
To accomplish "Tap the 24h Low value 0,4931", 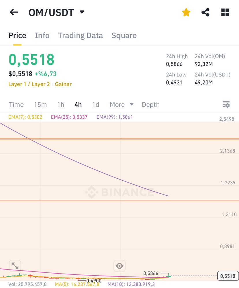I will pyautogui.click(x=174, y=82).
